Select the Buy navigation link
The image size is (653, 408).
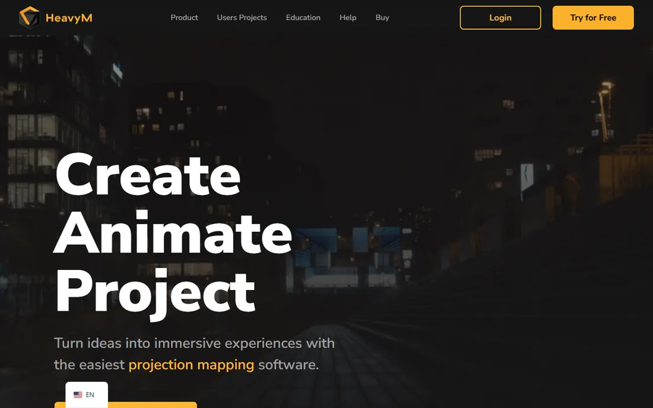tap(382, 17)
